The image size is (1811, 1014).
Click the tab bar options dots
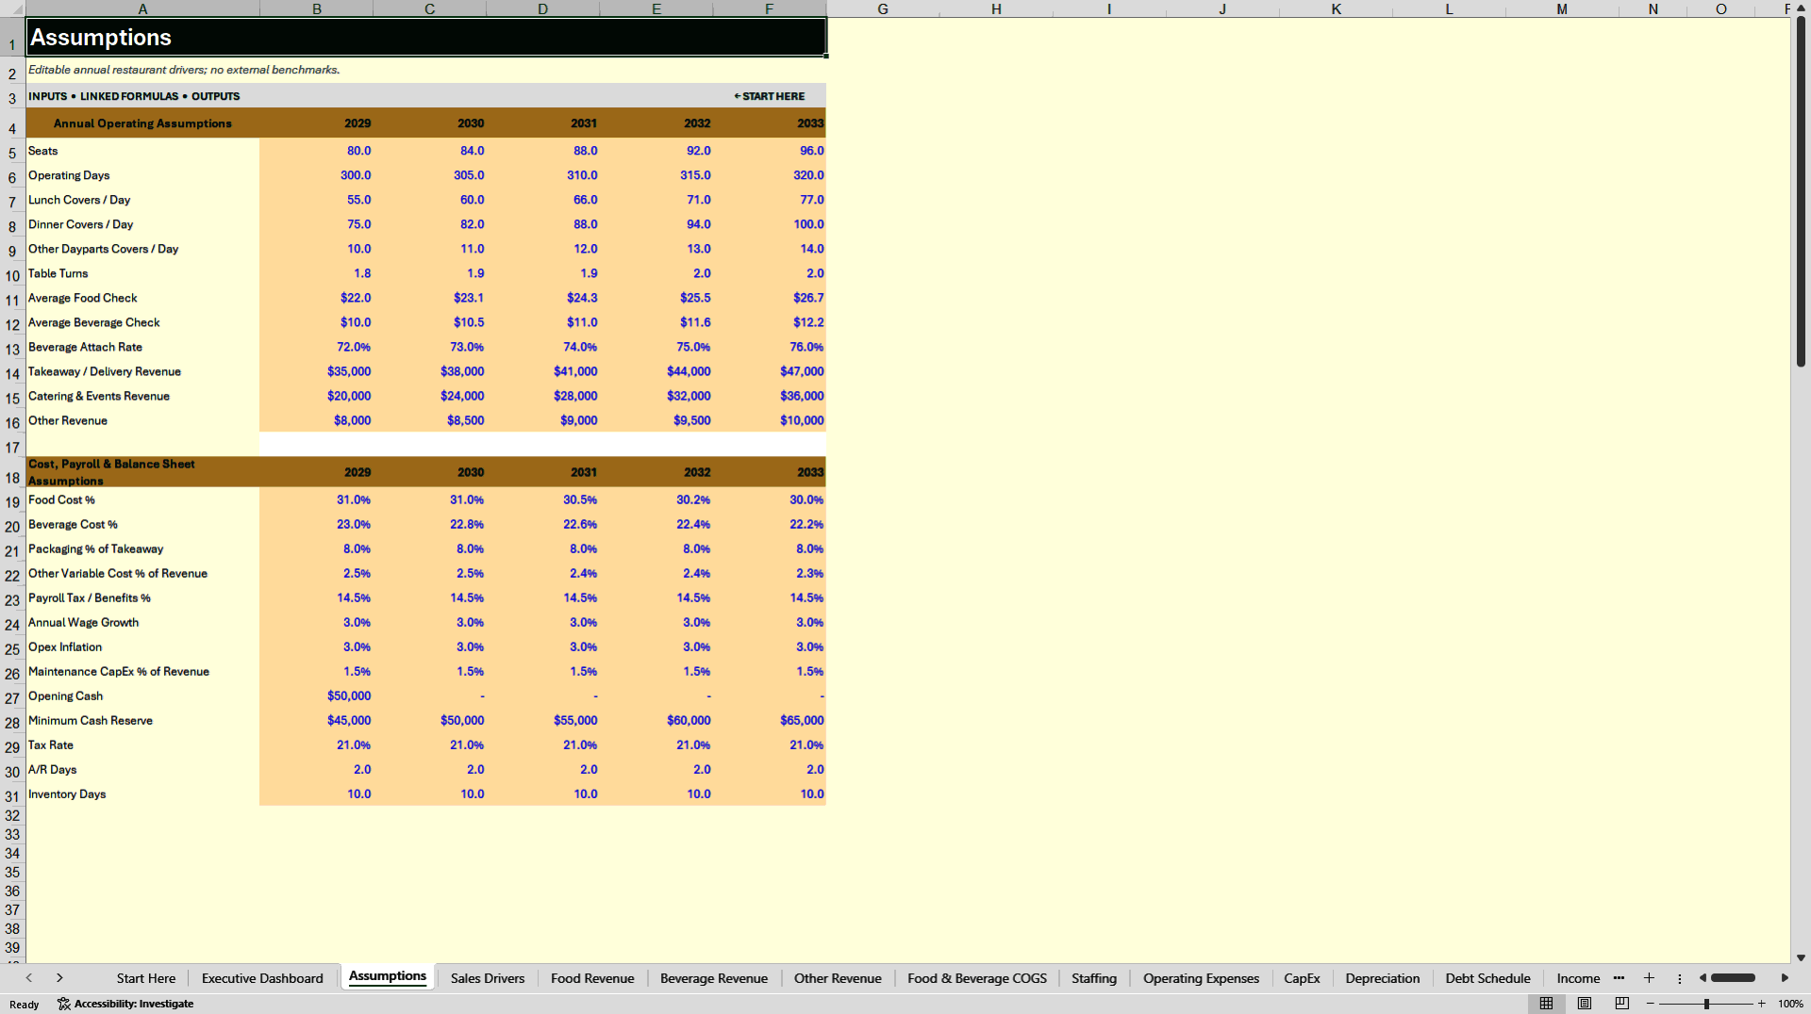[1679, 978]
